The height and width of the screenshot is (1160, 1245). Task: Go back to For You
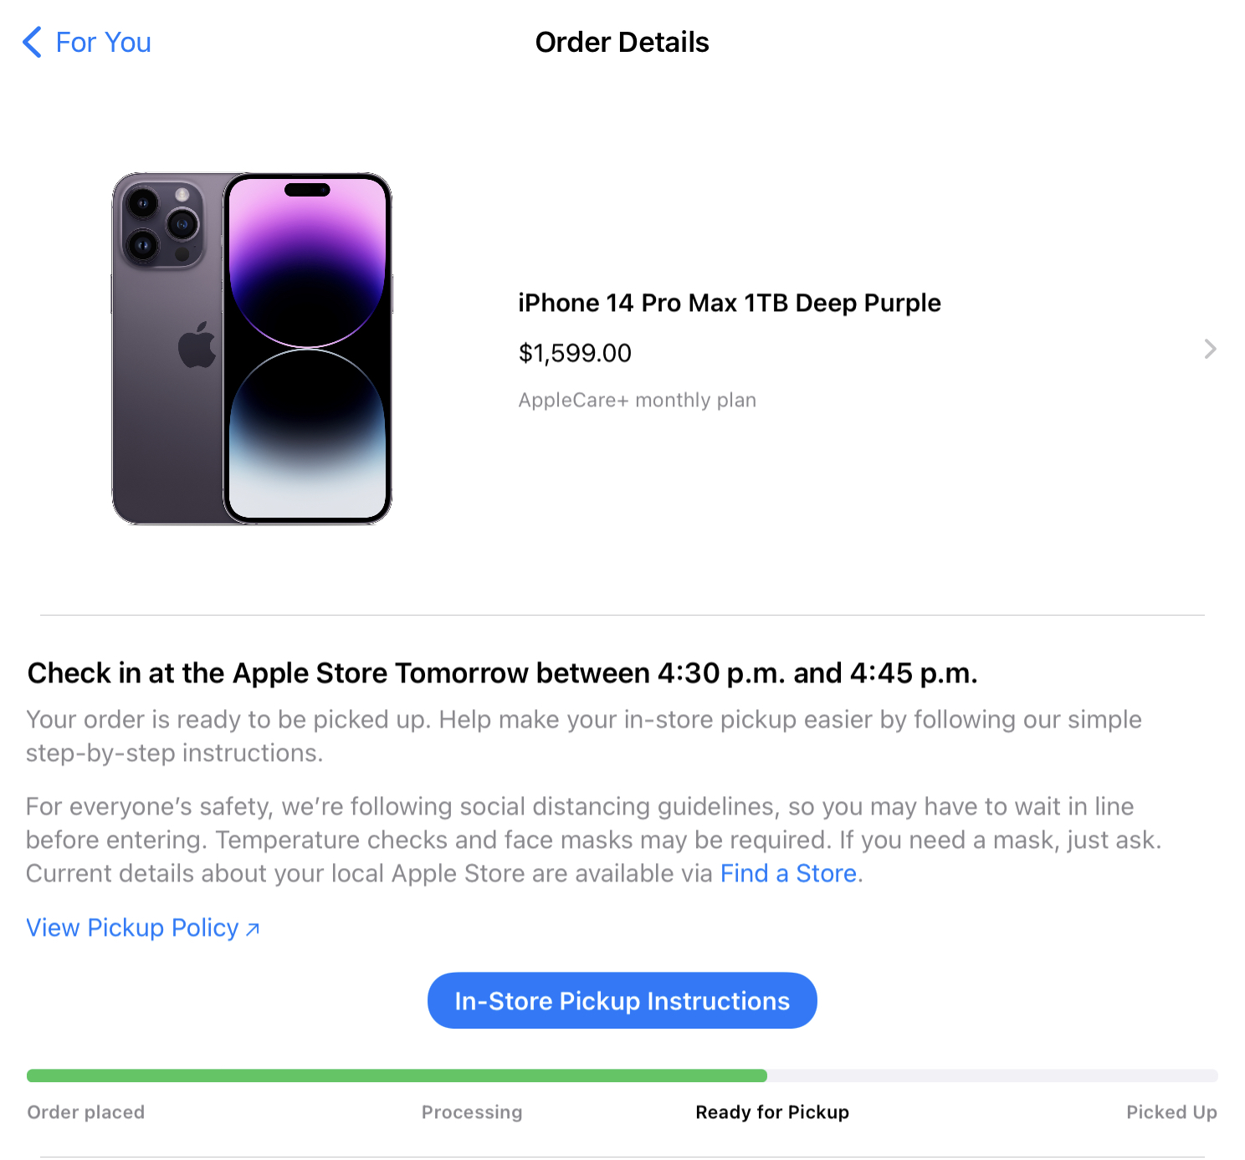[103, 42]
